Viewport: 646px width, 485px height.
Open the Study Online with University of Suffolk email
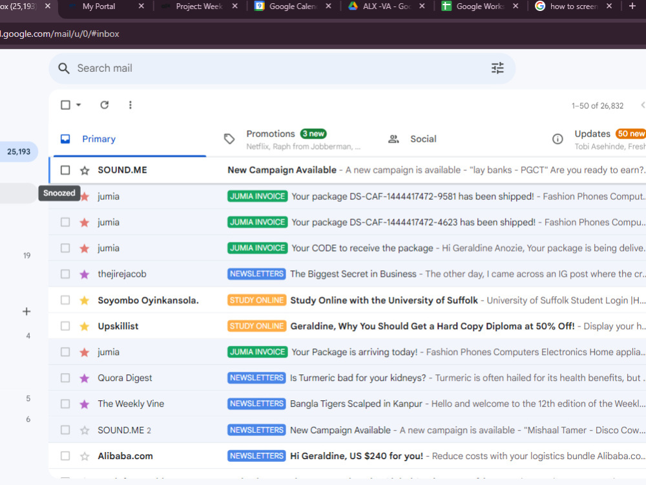tap(348, 300)
